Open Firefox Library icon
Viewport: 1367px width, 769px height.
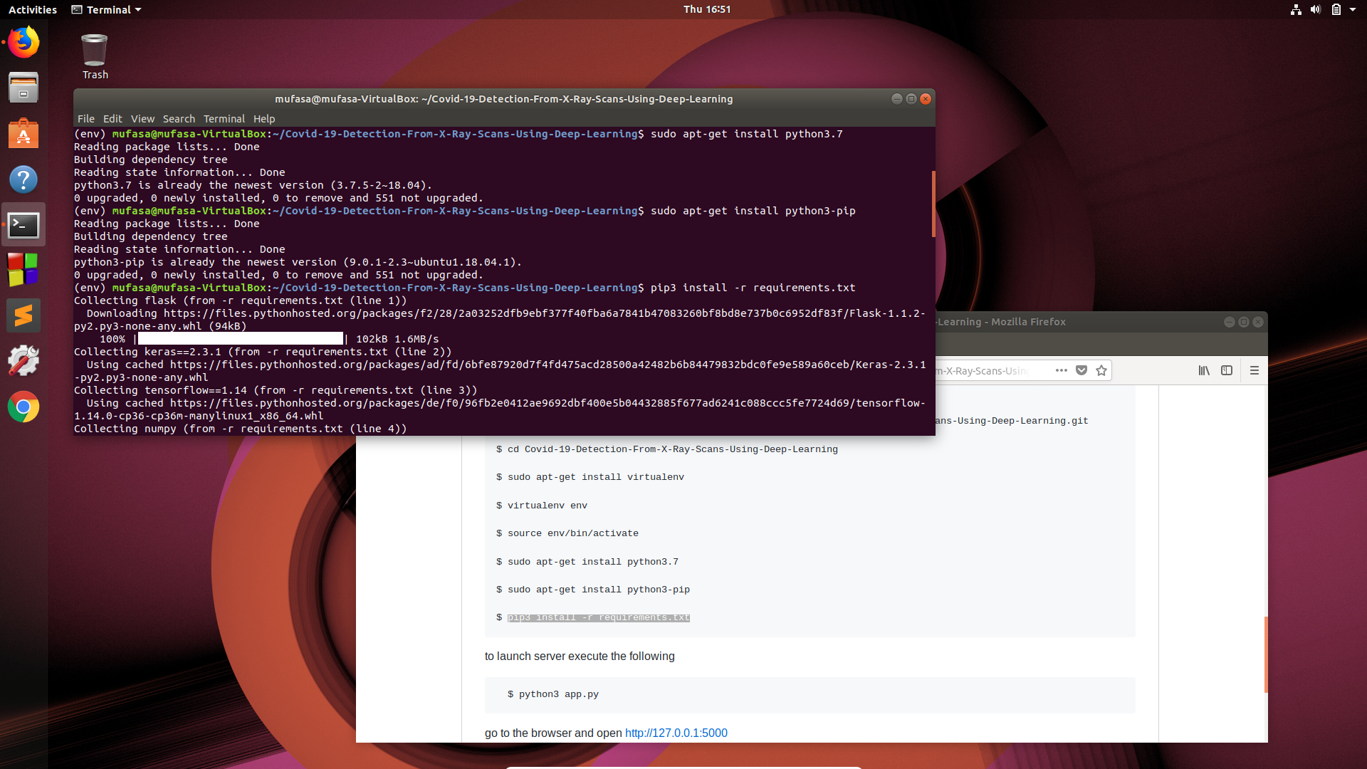coord(1204,370)
